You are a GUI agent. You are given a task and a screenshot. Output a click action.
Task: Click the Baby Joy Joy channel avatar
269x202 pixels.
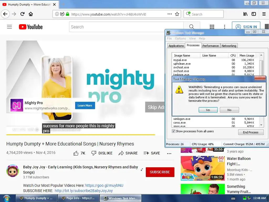[13, 170]
